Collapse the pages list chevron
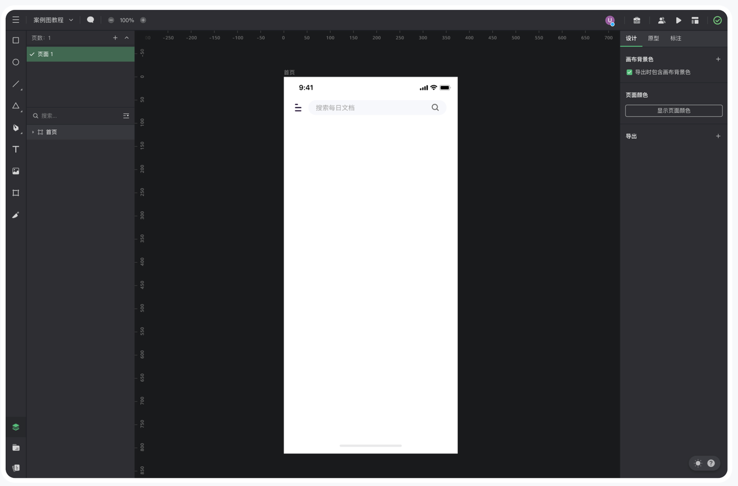 point(127,38)
